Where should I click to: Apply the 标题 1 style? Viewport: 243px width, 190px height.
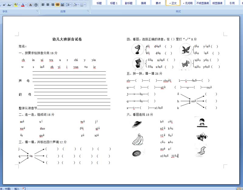point(114,3)
